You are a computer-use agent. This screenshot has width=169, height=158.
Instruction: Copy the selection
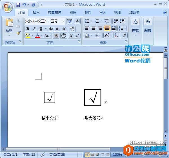tap(18, 27)
